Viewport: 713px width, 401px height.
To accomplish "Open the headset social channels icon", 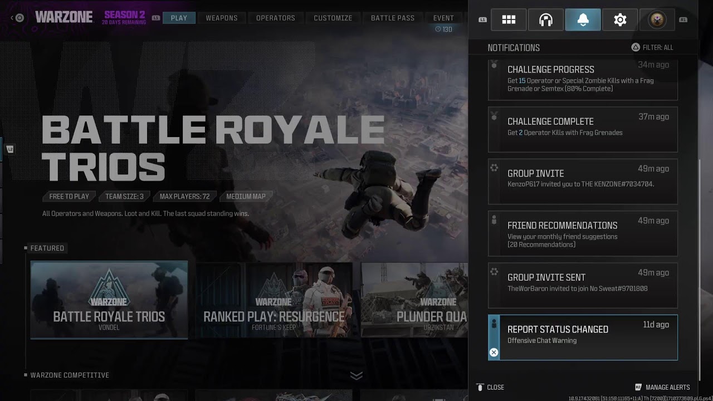I will pyautogui.click(x=546, y=20).
